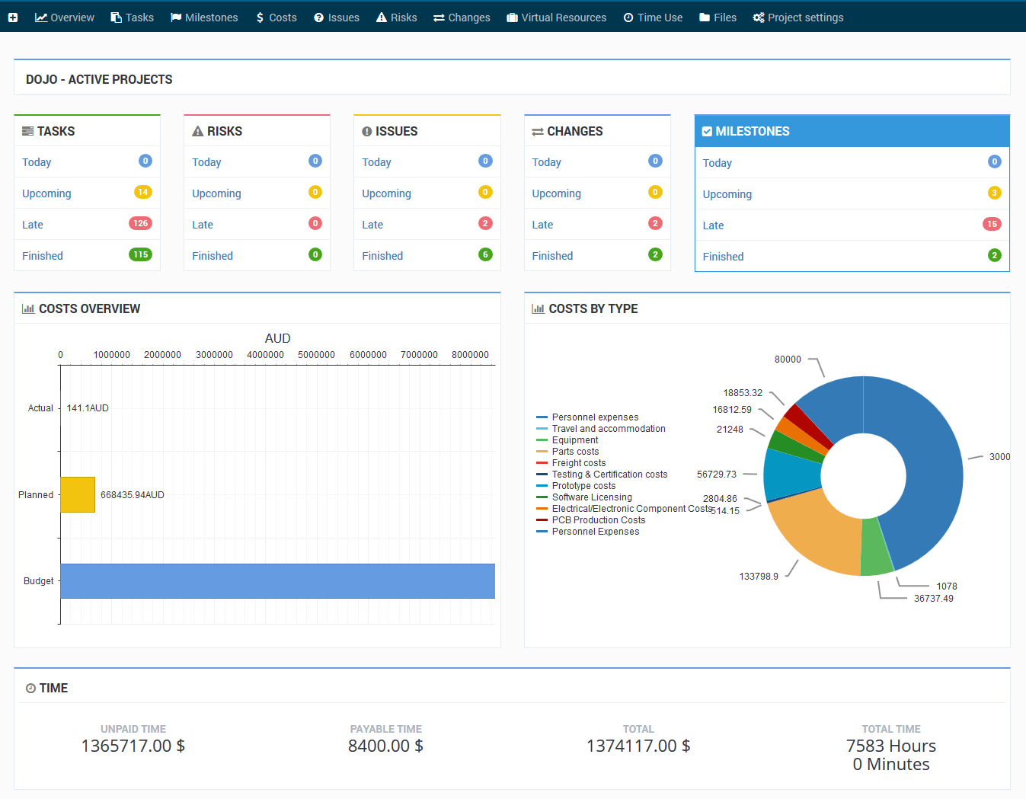Click the bar-chart icon on Costs Overview
Image resolution: width=1026 pixels, height=799 pixels.
click(x=28, y=308)
